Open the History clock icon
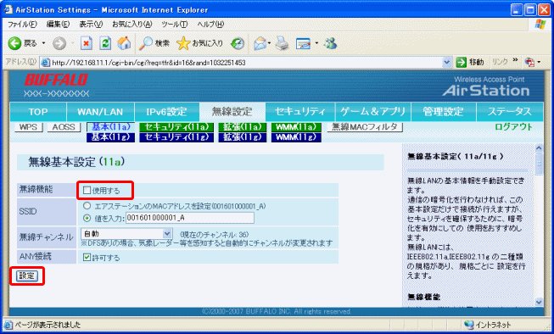The width and height of the screenshot is (554, 334). [238, 43]
